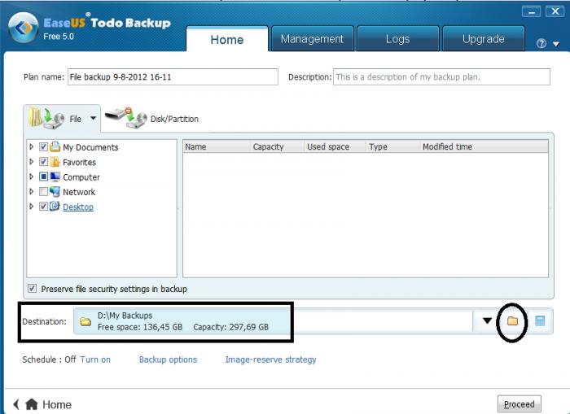Expand the My Documents tree node
Viewport: 570px width, 414px height.
[x=32, y=146]
